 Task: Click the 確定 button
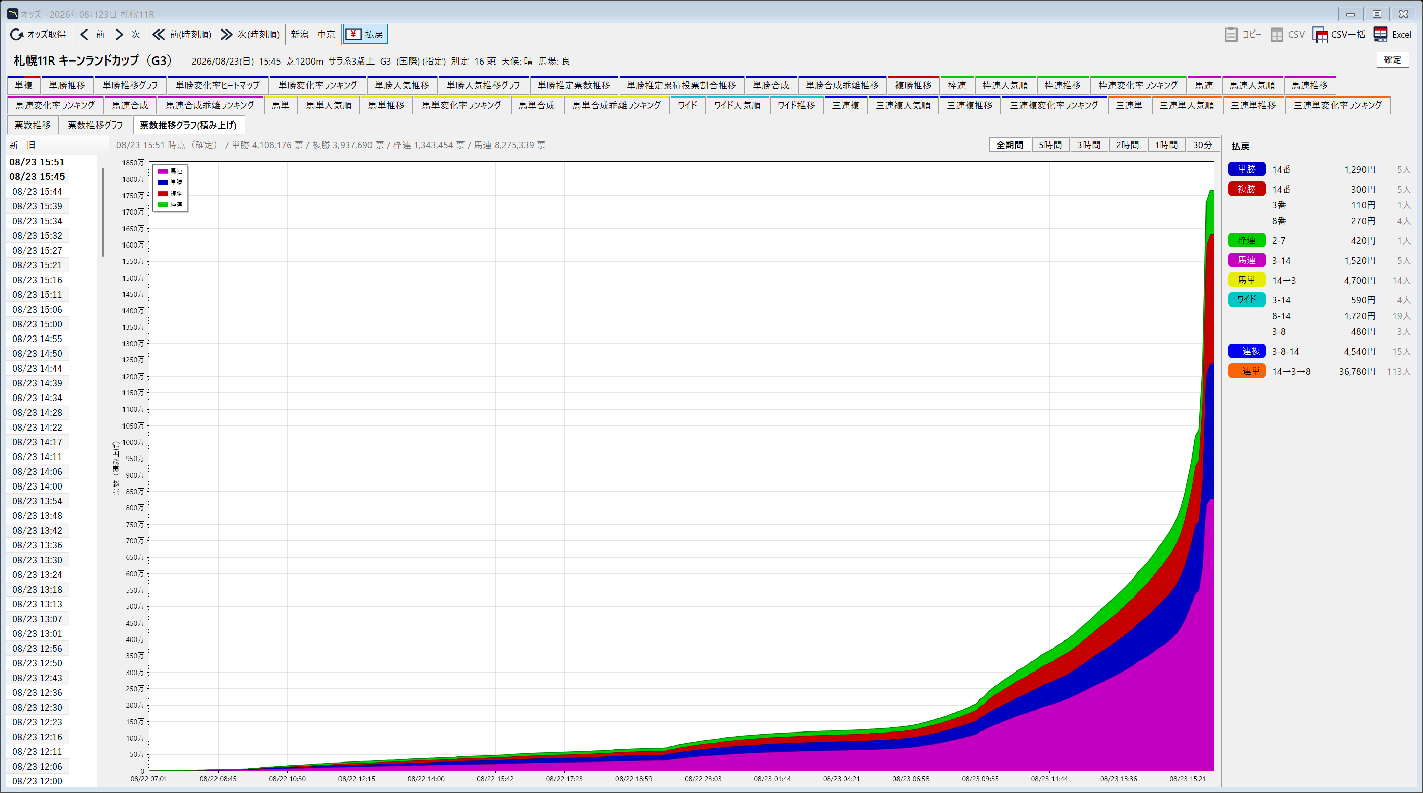pos(1392,59)
